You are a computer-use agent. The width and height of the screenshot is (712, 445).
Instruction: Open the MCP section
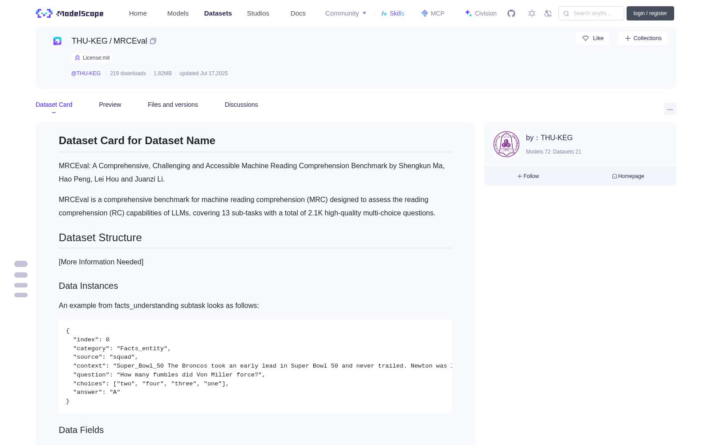[x=433, y=13]
